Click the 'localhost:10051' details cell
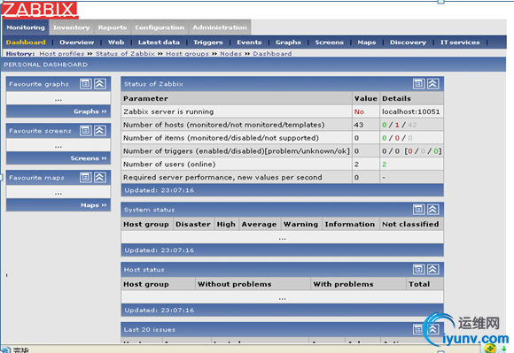 coord(410,111)
